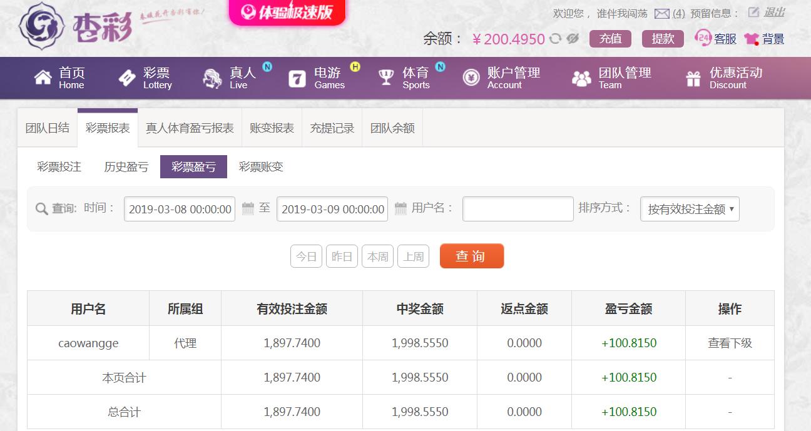Switch to 真人体育盈亏报表 tab
The image size is (811, 431).
click(190, 128)
